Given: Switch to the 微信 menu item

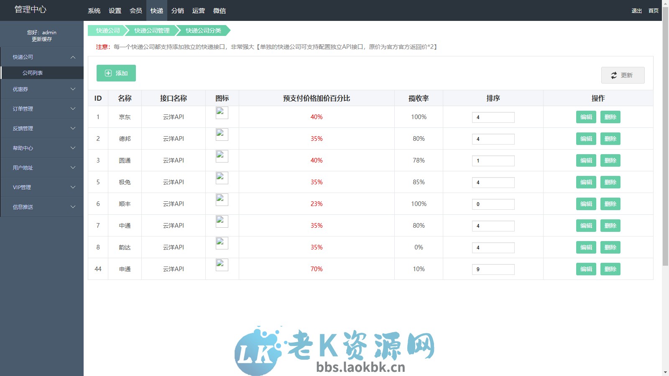Looking at the screenshot, I should 220,10.
